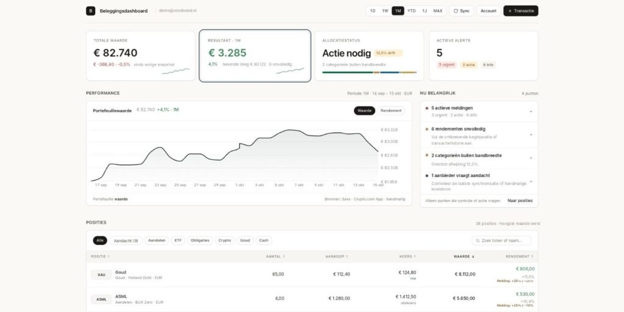Sort by the Waarde column arrow
This screenshot has width=624, height=312.
point(473,257)
